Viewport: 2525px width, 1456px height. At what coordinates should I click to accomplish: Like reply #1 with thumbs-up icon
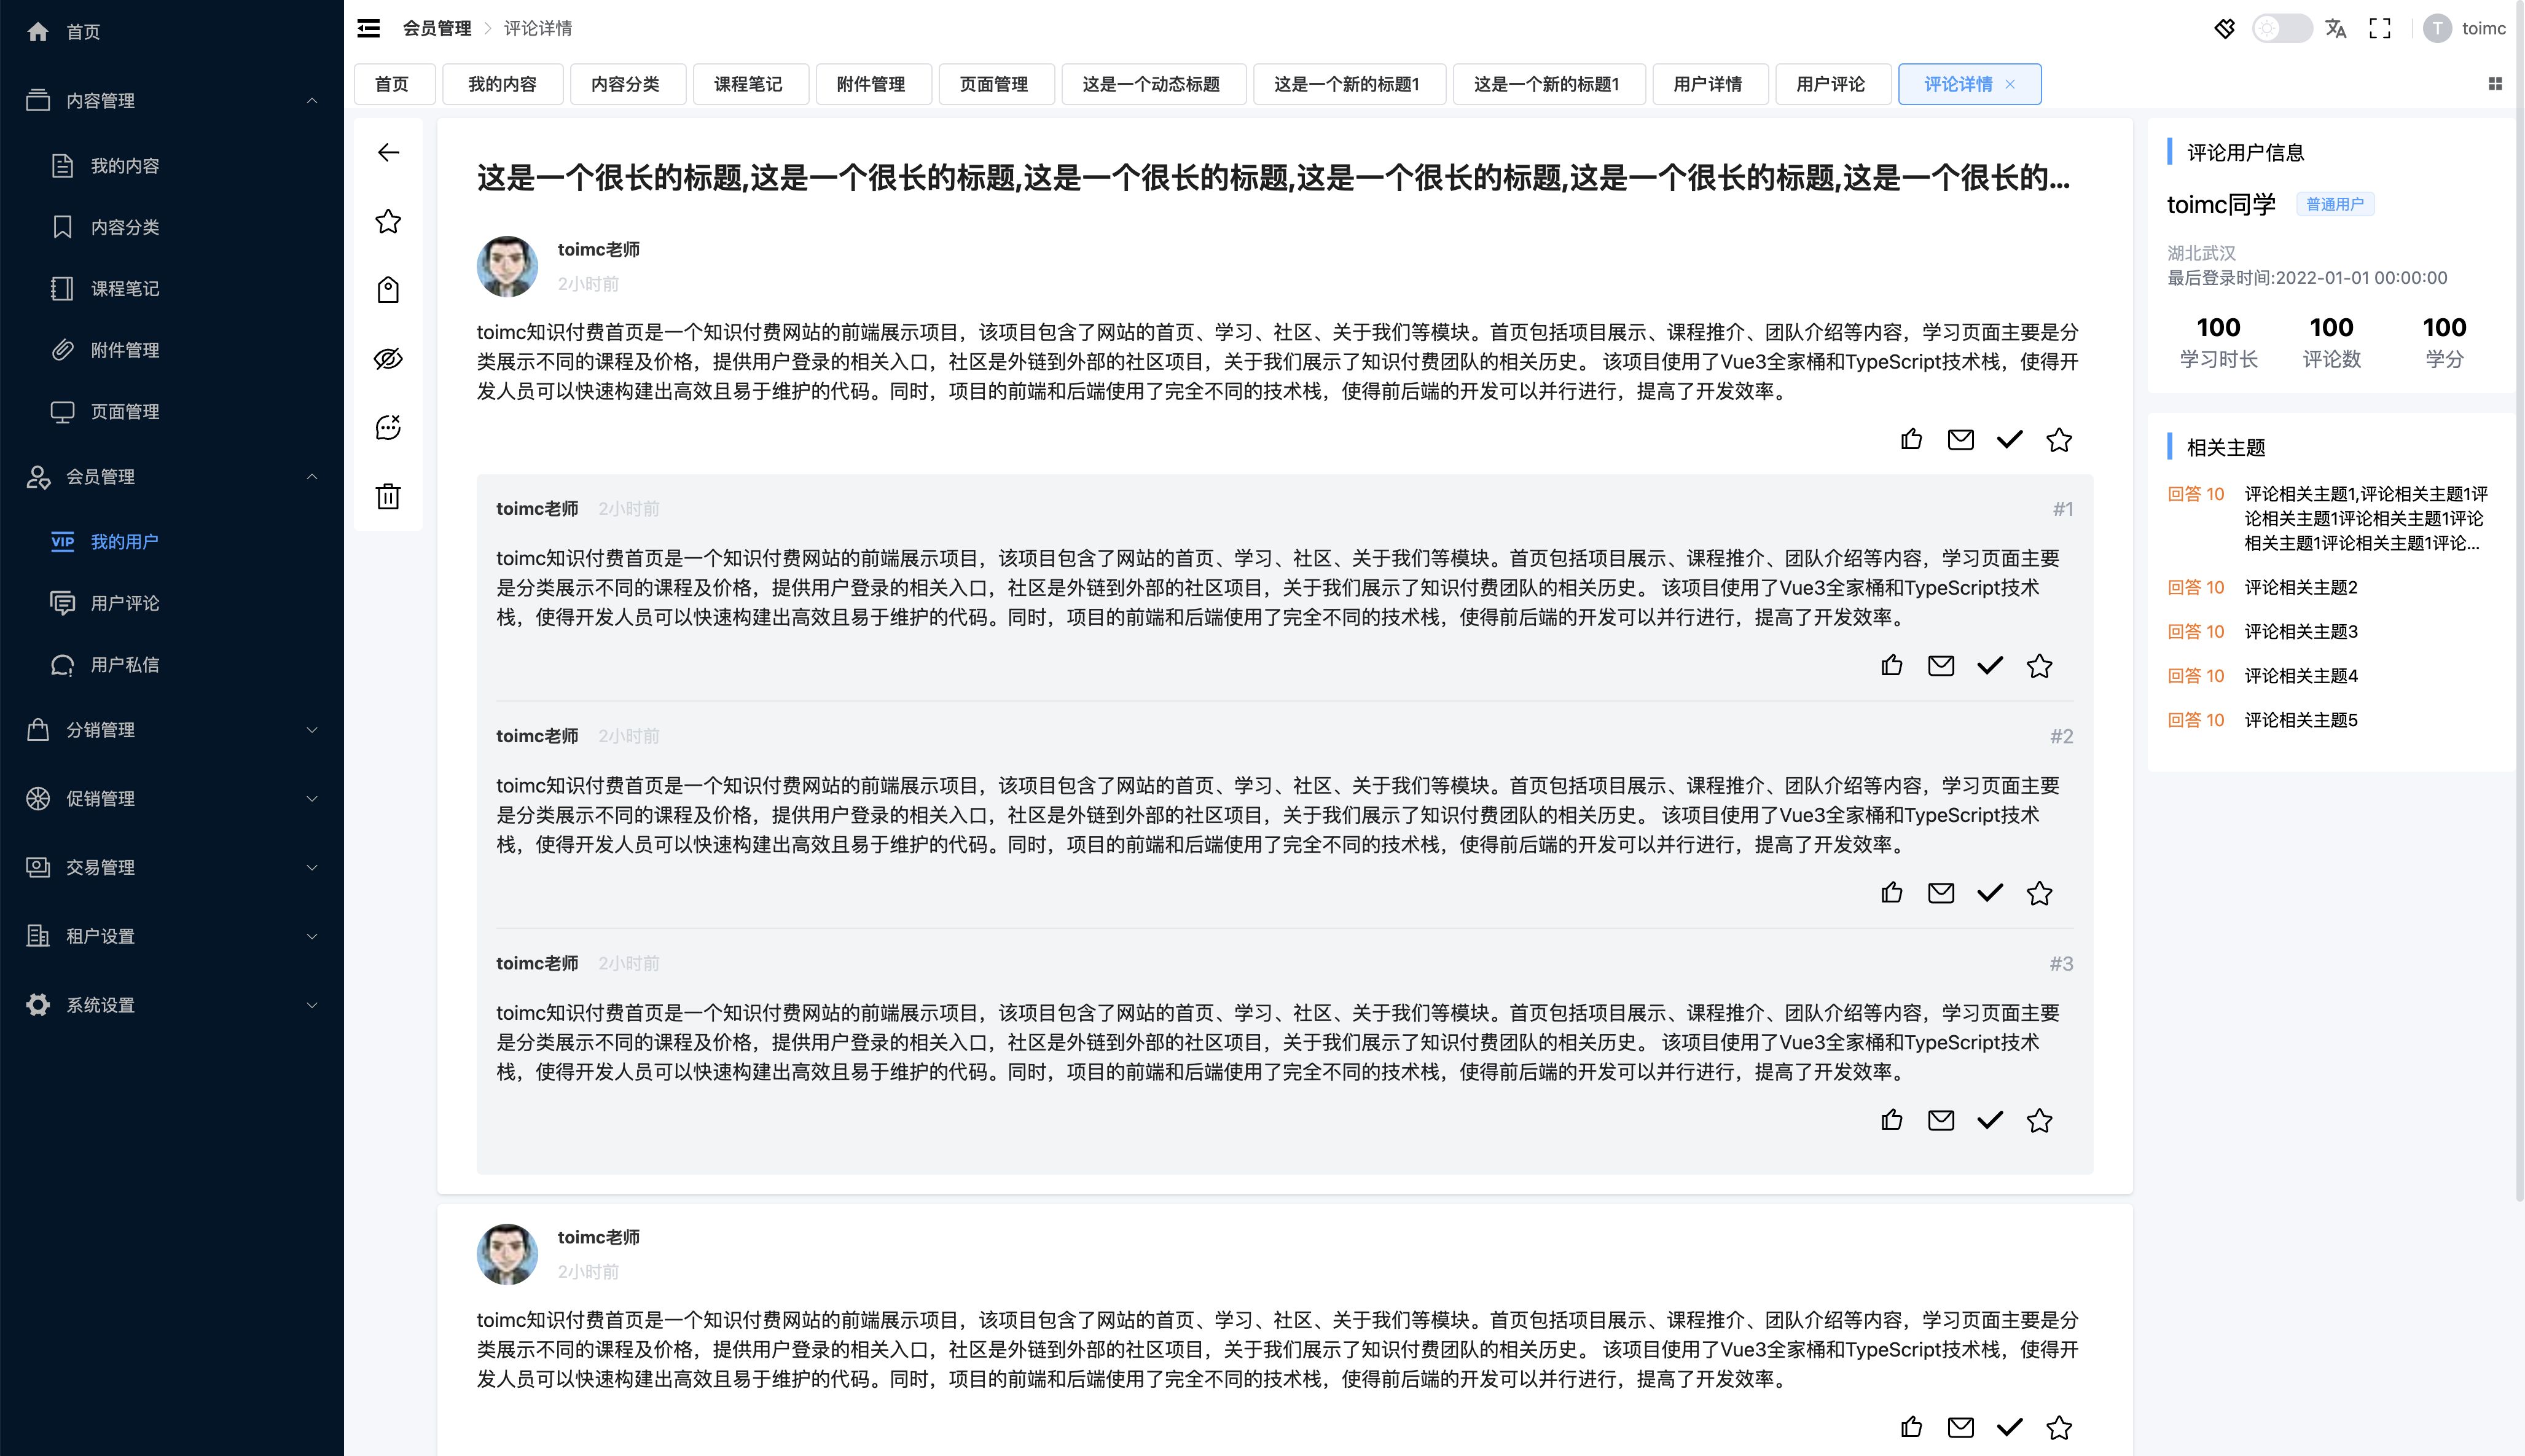(1891, 666)
